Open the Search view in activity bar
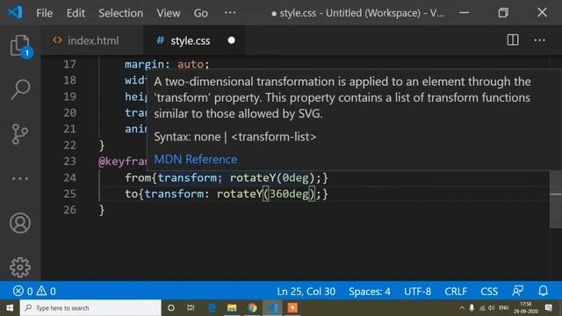The height and width of the screenshot is (316, 562). point(20,89)
